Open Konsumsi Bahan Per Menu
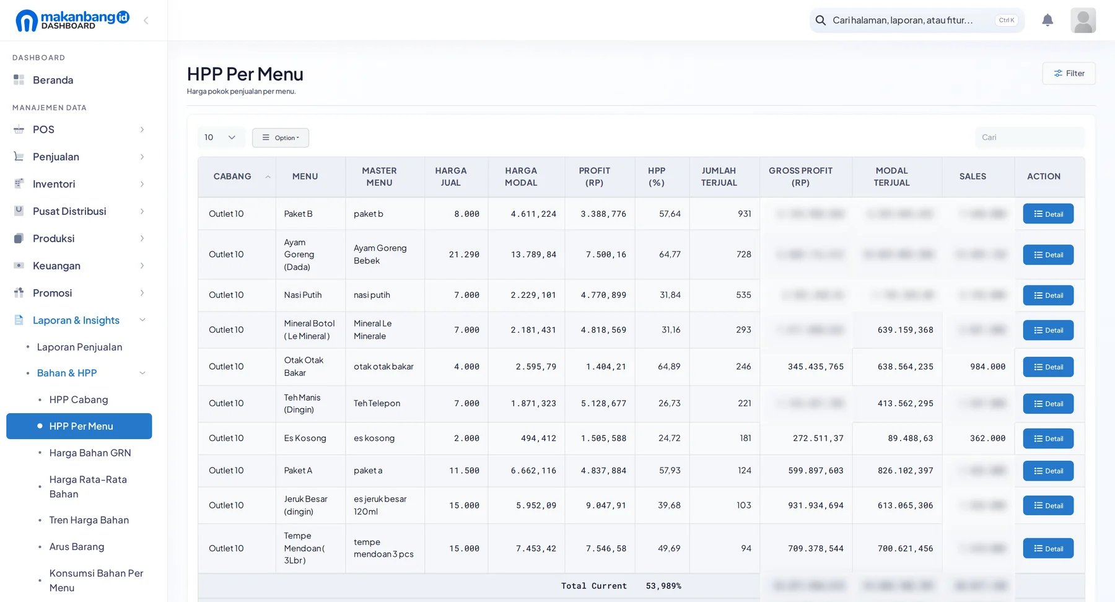Image resolution: width=1115 pixels, height=602 pixels. pyautogui.click(x=97, y=580)
